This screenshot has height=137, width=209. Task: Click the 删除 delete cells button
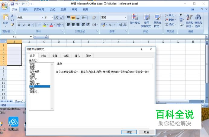170,20
